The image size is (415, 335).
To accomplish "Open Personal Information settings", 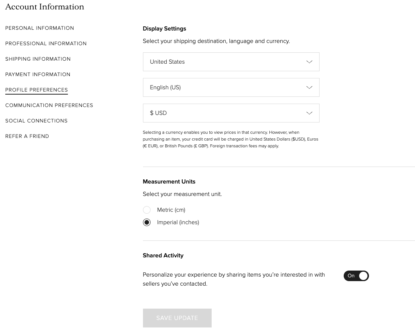I will tap(40, 28).
